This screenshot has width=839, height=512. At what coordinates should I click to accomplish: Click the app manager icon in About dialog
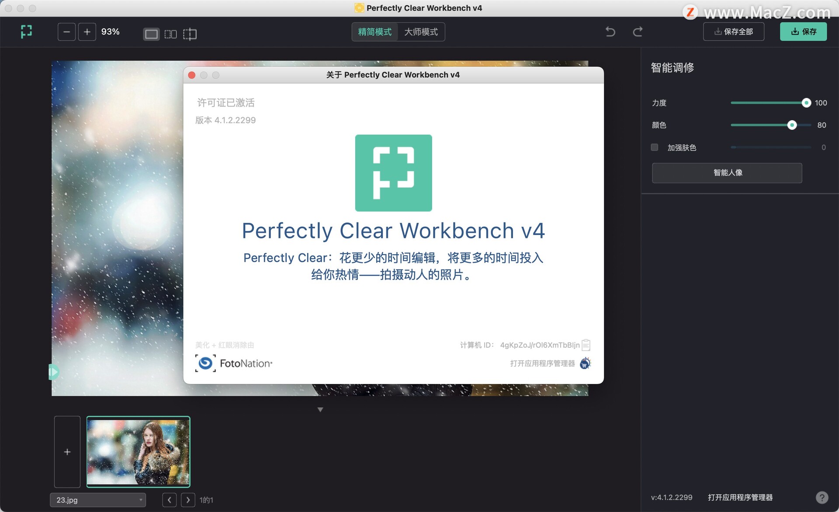pos(585,363)
